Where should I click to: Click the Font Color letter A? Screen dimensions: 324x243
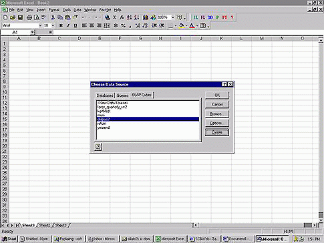[192, 26]
